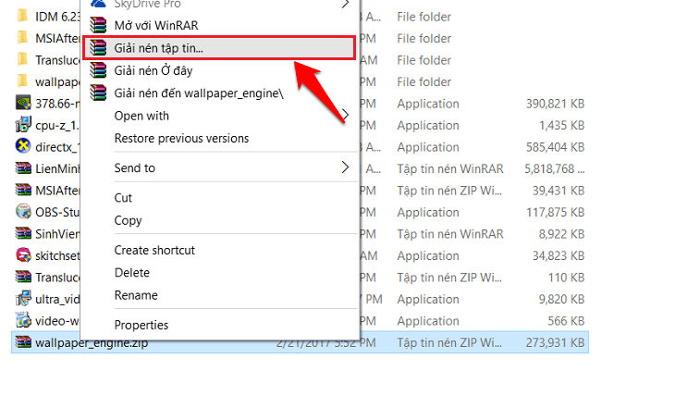
Task: Click Rename in the context menu
Action: coord(136,295)
